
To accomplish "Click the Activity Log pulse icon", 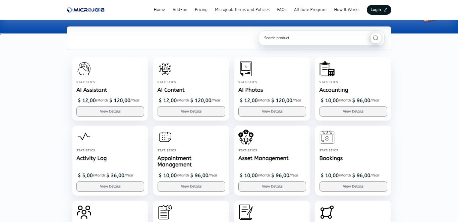I will pos(84,136).
